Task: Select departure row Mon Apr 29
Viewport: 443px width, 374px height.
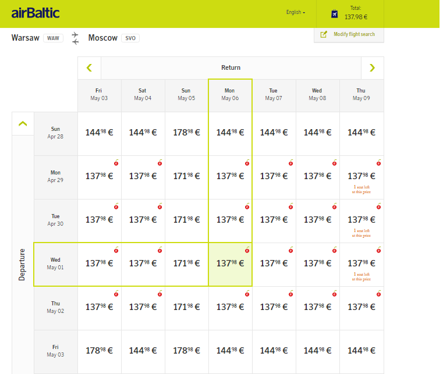Action: [56, 177]
